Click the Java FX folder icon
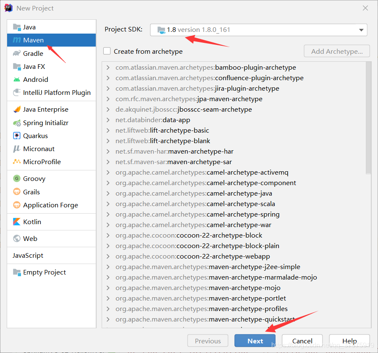 pyautogui.click(x=17, y=66)
